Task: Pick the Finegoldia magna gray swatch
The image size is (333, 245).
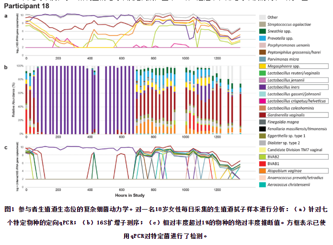Action: [263, 122]
